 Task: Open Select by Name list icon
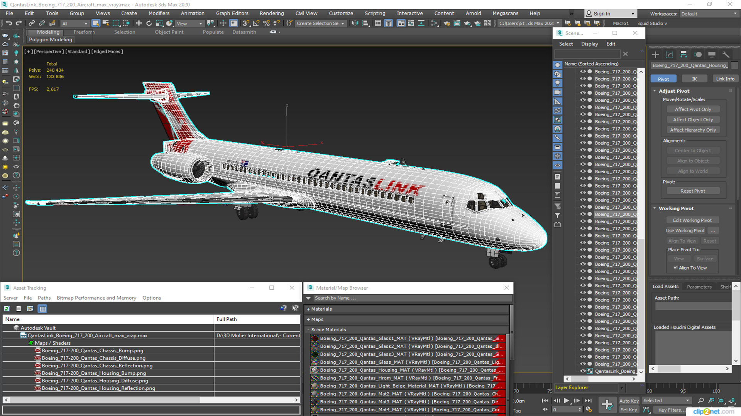tap(106, 23)
